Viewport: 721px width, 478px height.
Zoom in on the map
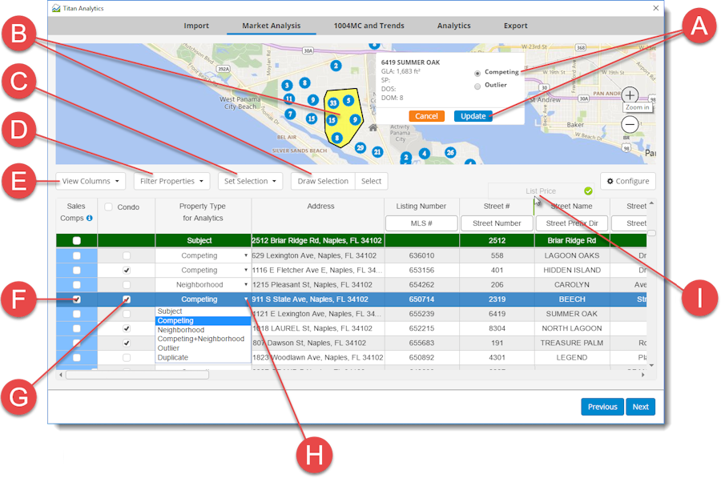pos(630,95)
